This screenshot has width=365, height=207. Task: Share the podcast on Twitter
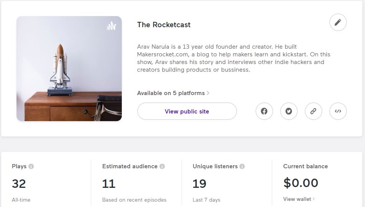point(289,111)
